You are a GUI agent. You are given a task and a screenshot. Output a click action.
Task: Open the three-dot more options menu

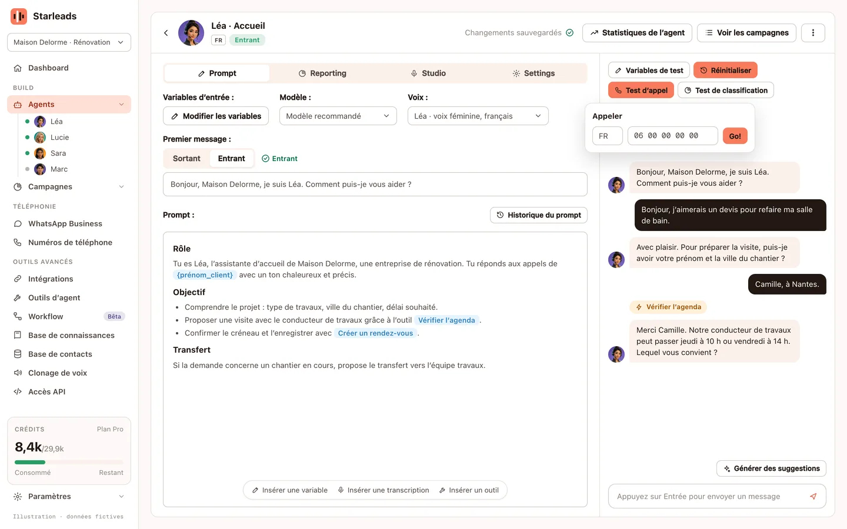(x=813, y=33)
